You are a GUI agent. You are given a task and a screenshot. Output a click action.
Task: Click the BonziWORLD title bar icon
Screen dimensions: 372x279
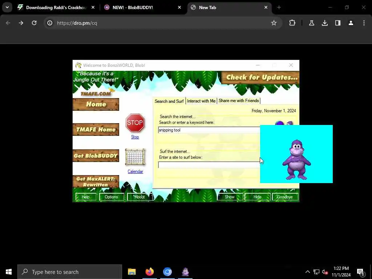[78, 65]
